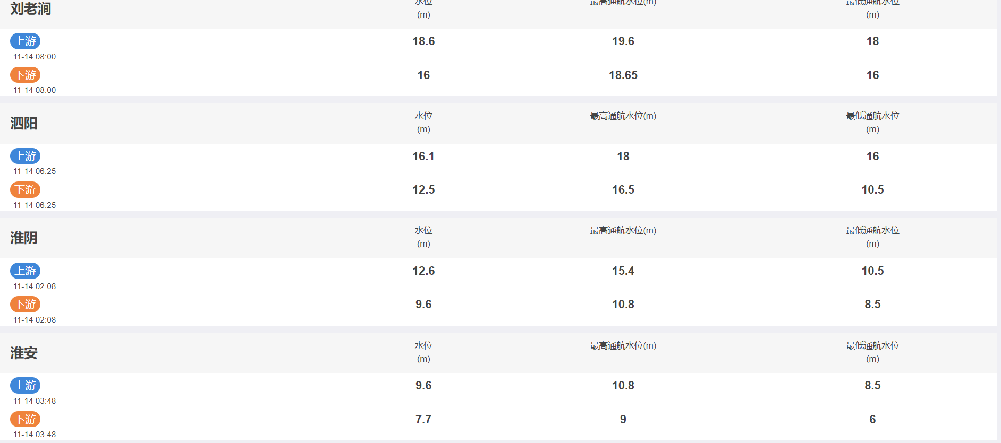Click 泗阳 最高通航水位 column header

tap(623, 116)
